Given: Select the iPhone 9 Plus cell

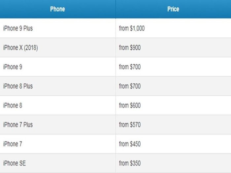Looking at the screenshot, I should [18, 28].
